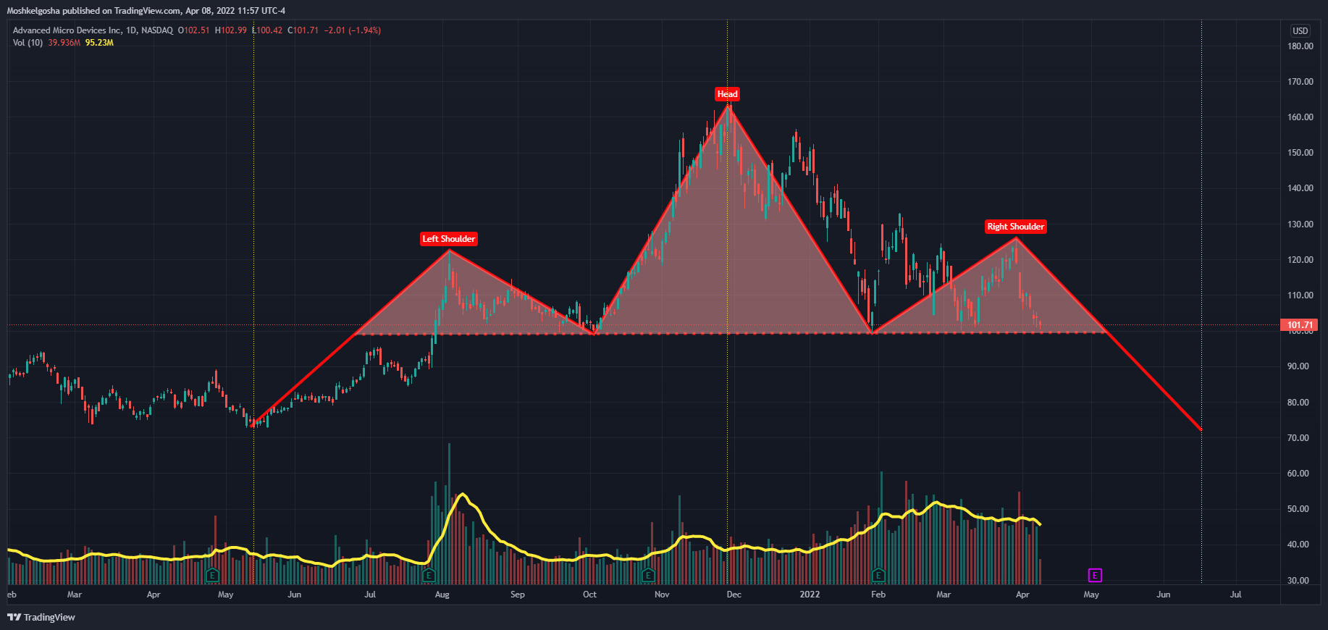Screen dimensions: 1328x630
Task: Click the 50.00 price axis label
Action: pyautogui.click(x=1298, y=509)
